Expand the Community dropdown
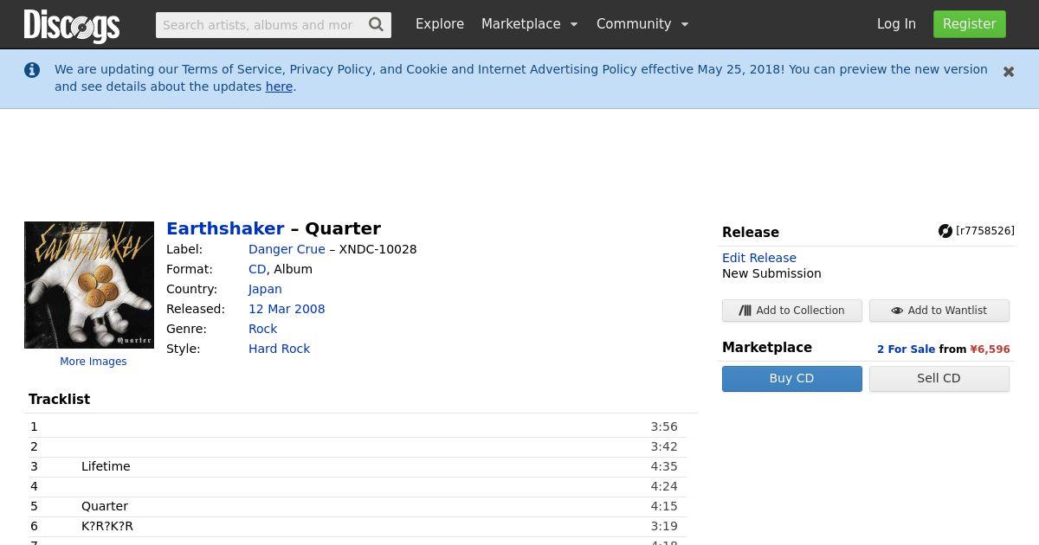This screenshot has height=545, width=1039. tap(642, 24)
